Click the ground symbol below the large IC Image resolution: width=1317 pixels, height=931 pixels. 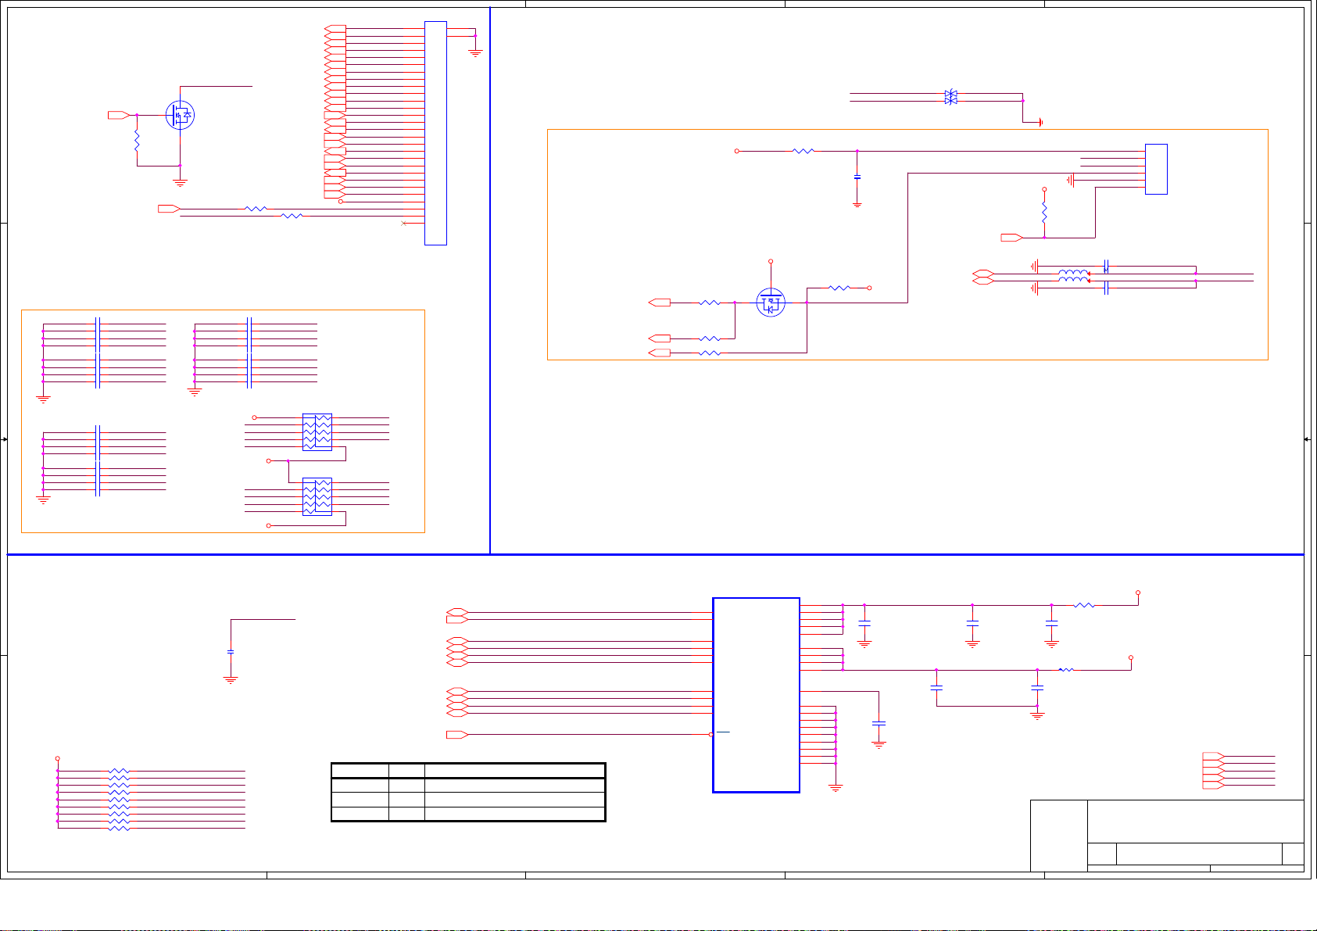836,789
